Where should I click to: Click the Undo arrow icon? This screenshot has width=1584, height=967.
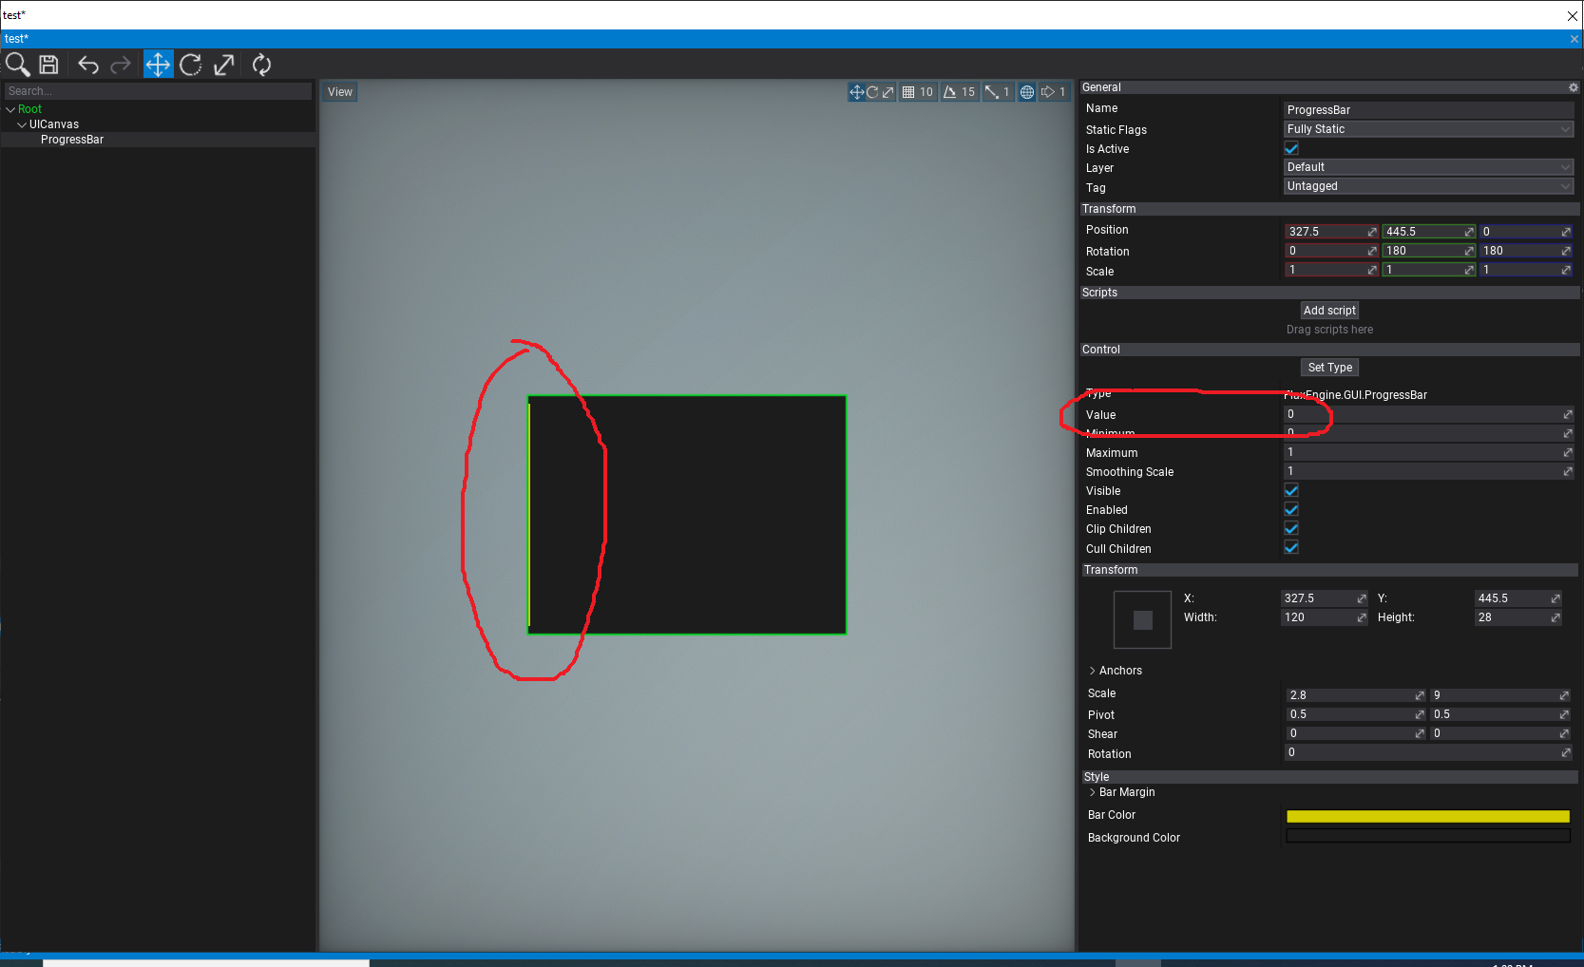87,64
